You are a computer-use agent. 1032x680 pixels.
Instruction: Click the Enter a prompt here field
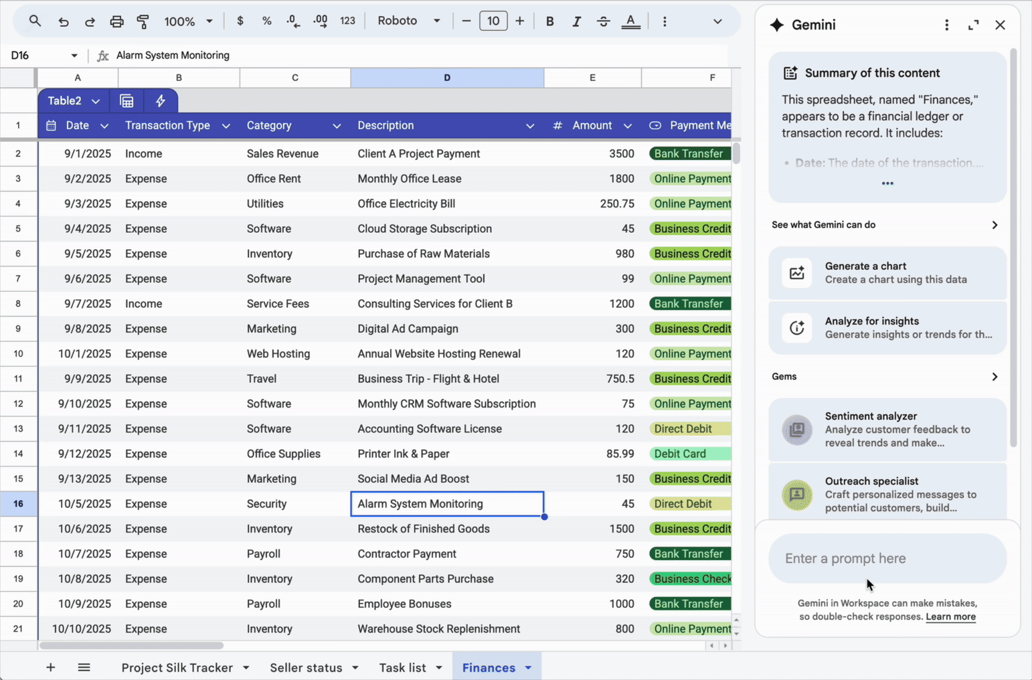click(x=887, y=558)
